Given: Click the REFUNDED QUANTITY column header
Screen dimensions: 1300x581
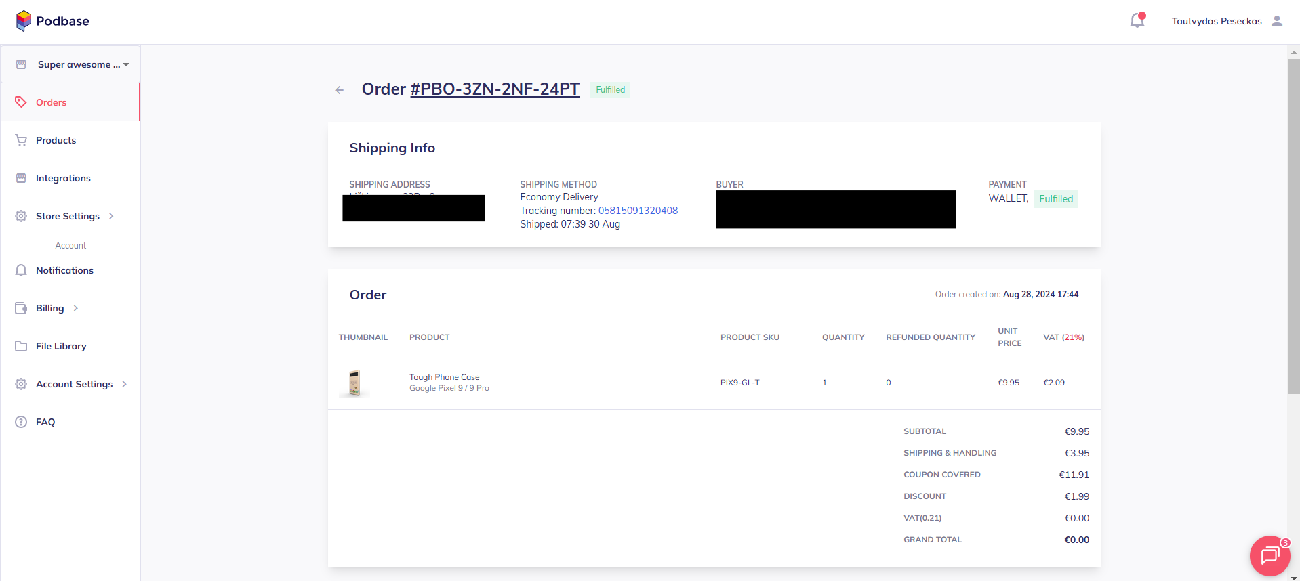Looking at the screenshot, I should point(931,337).
